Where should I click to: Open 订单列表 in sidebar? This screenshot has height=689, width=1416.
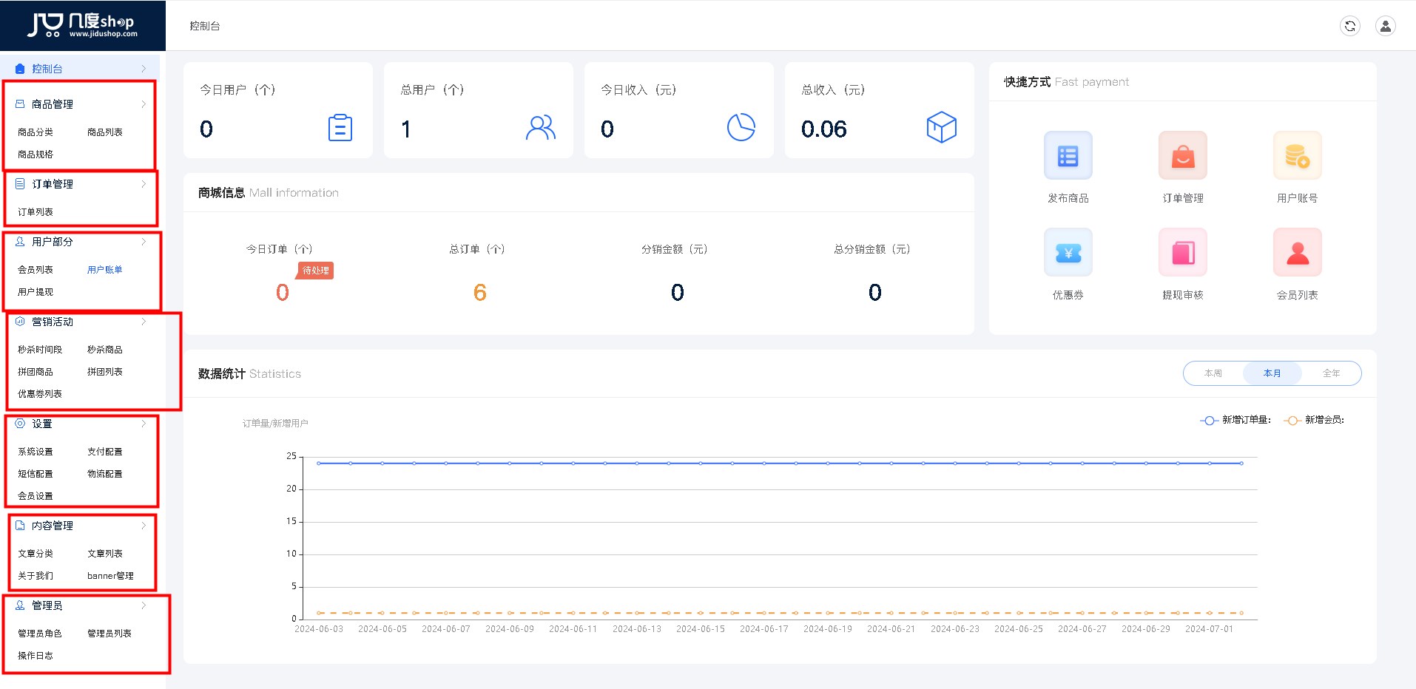point(36,212)
